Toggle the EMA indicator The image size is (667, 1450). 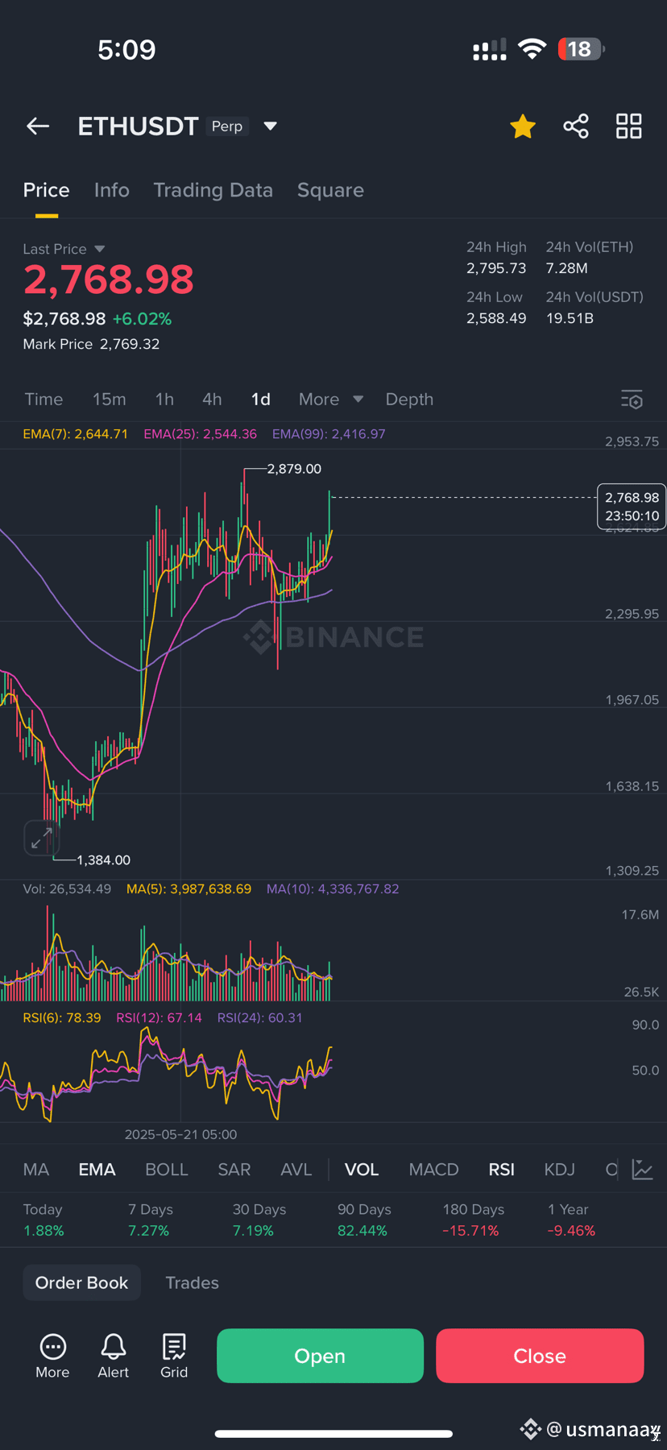click(x=97, y=1170)
